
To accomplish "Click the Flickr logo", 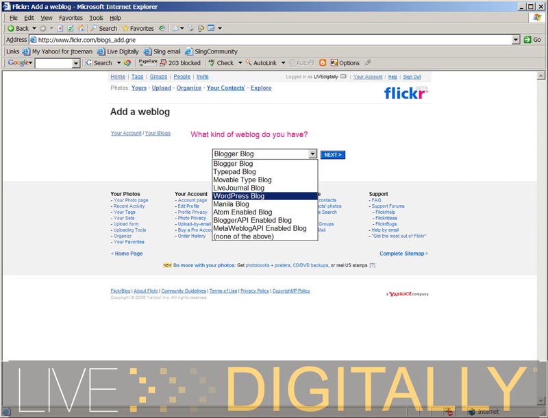I will [406, 93].
